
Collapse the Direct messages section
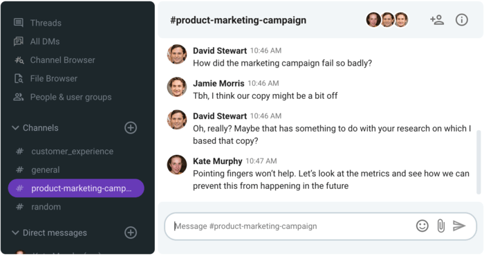click(x=15, y=232)
